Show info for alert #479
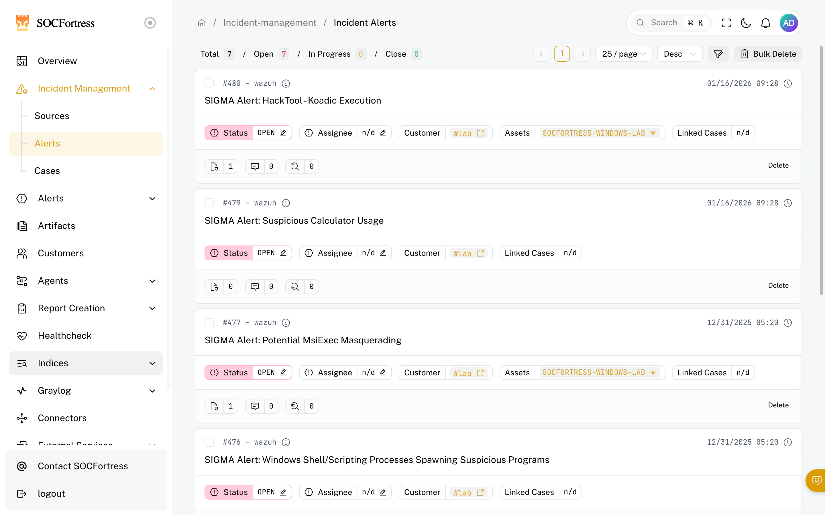825x515 pixels. [x=286, y=203]
